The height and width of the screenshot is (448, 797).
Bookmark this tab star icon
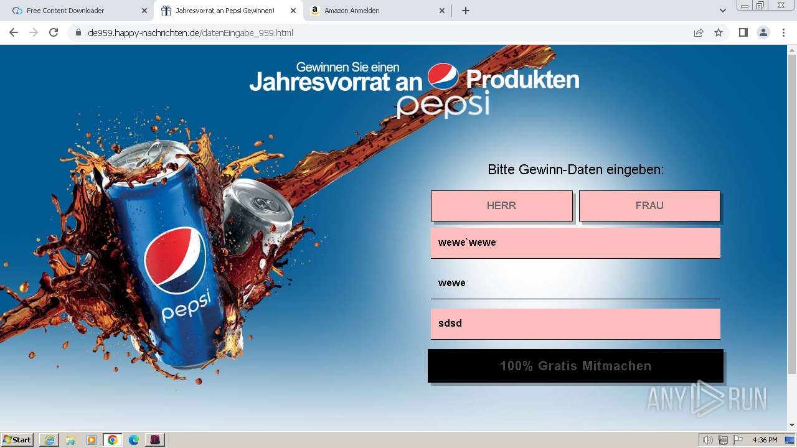pos(719,32)
